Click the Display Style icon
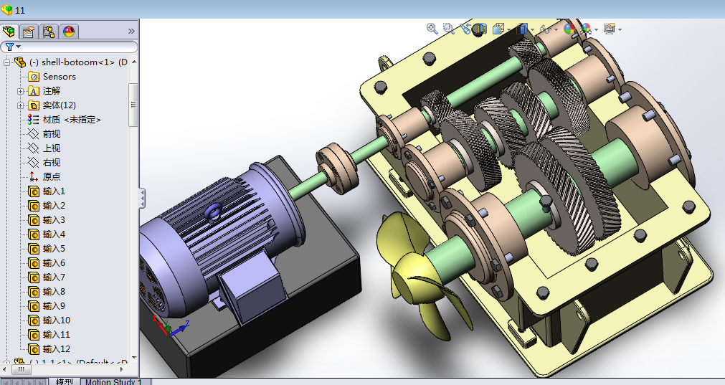The width and height of the screenshot is (725, 385). click(x=522, y=29)
